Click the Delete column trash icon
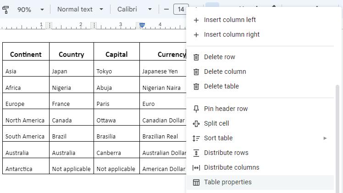 196,72
